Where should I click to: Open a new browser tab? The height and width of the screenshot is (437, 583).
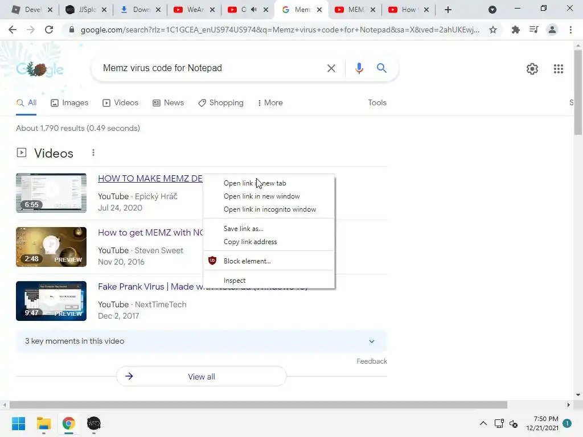tap(447, 10)
